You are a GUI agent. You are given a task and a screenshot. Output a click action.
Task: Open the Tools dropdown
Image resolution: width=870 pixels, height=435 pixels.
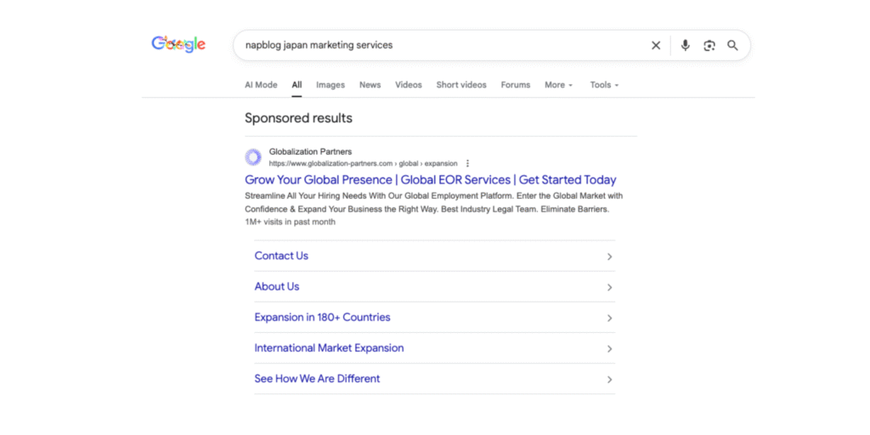(604, 85)
